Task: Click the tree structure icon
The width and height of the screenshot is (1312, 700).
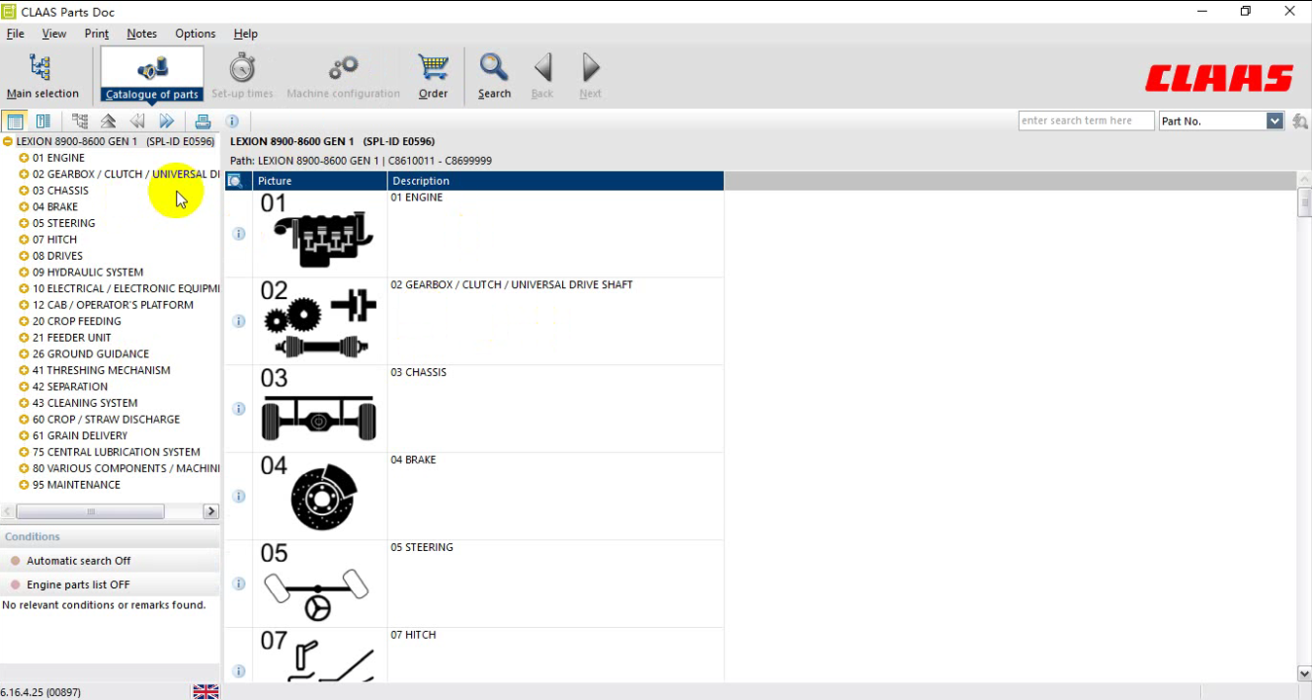Action: coord(80,121)
